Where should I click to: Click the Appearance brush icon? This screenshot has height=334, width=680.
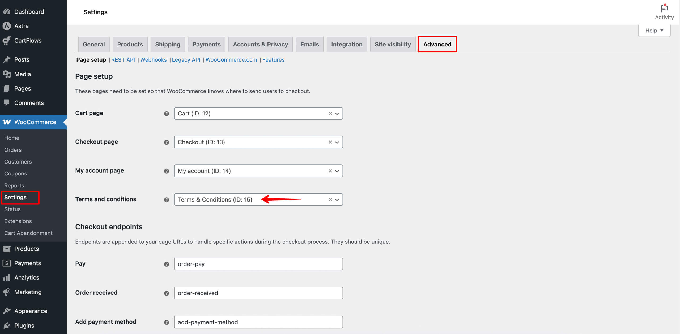click(7, 311)
